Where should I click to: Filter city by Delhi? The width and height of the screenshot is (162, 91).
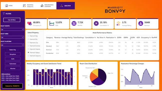(13, 59)
